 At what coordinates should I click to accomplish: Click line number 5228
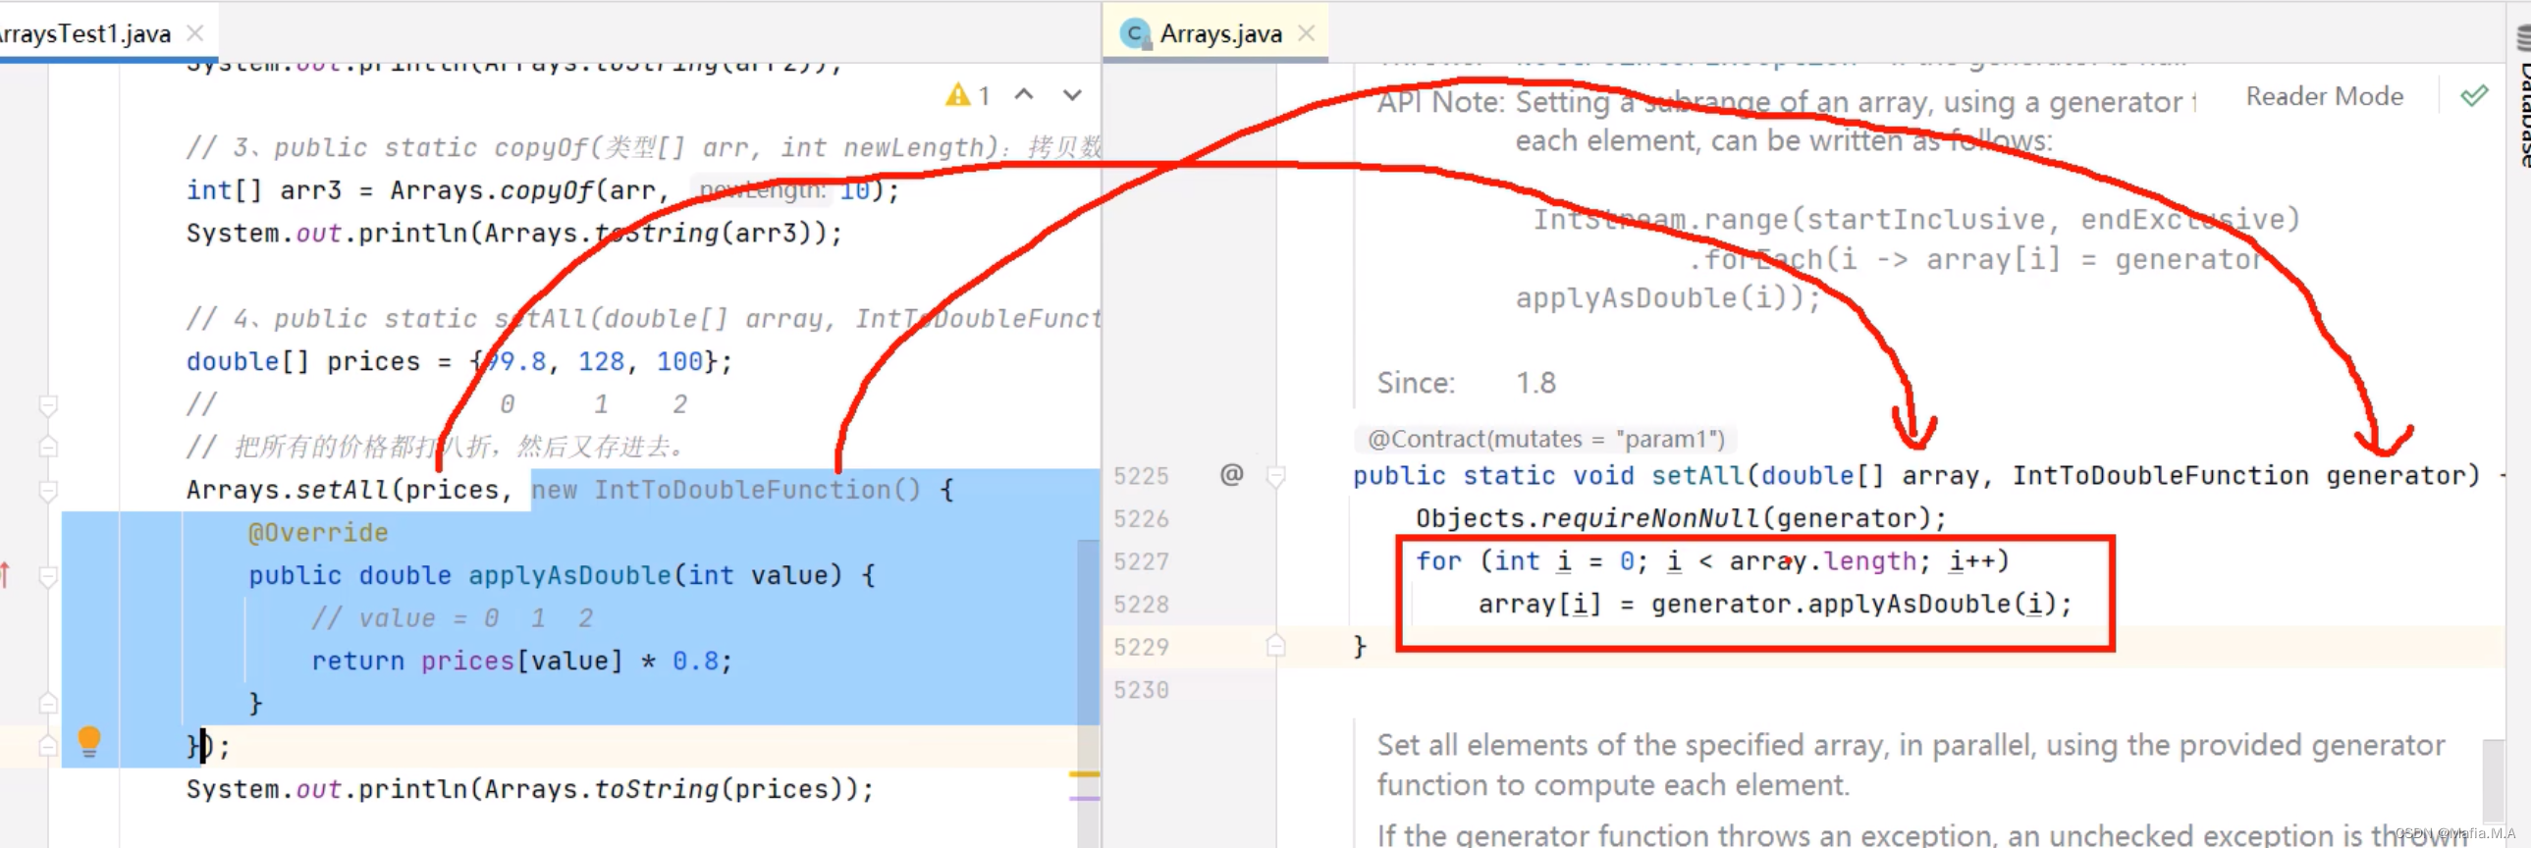[1141, 605]
